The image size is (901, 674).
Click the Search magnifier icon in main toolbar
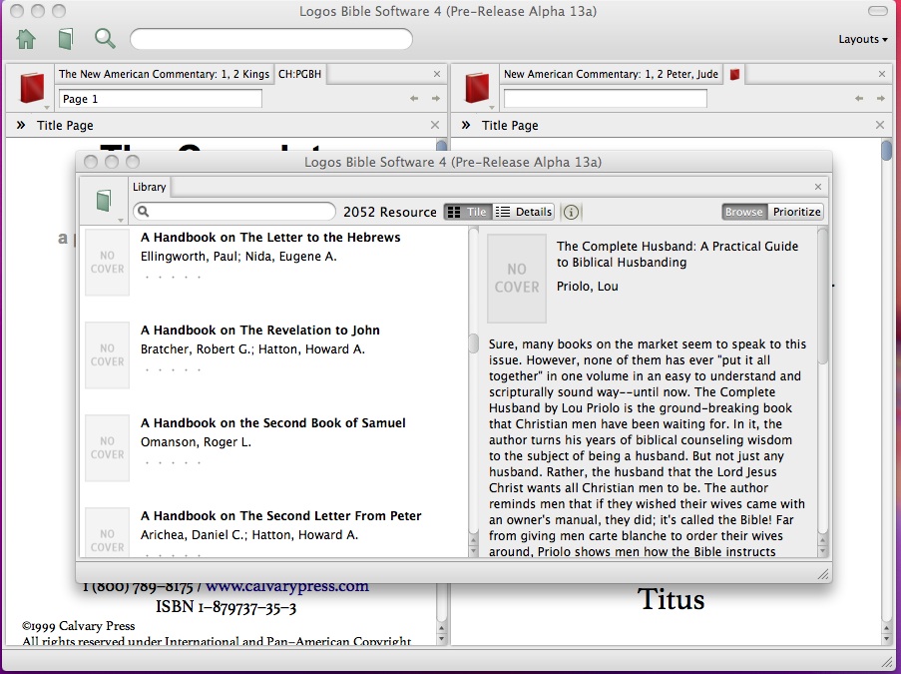[x=105, y=39]
